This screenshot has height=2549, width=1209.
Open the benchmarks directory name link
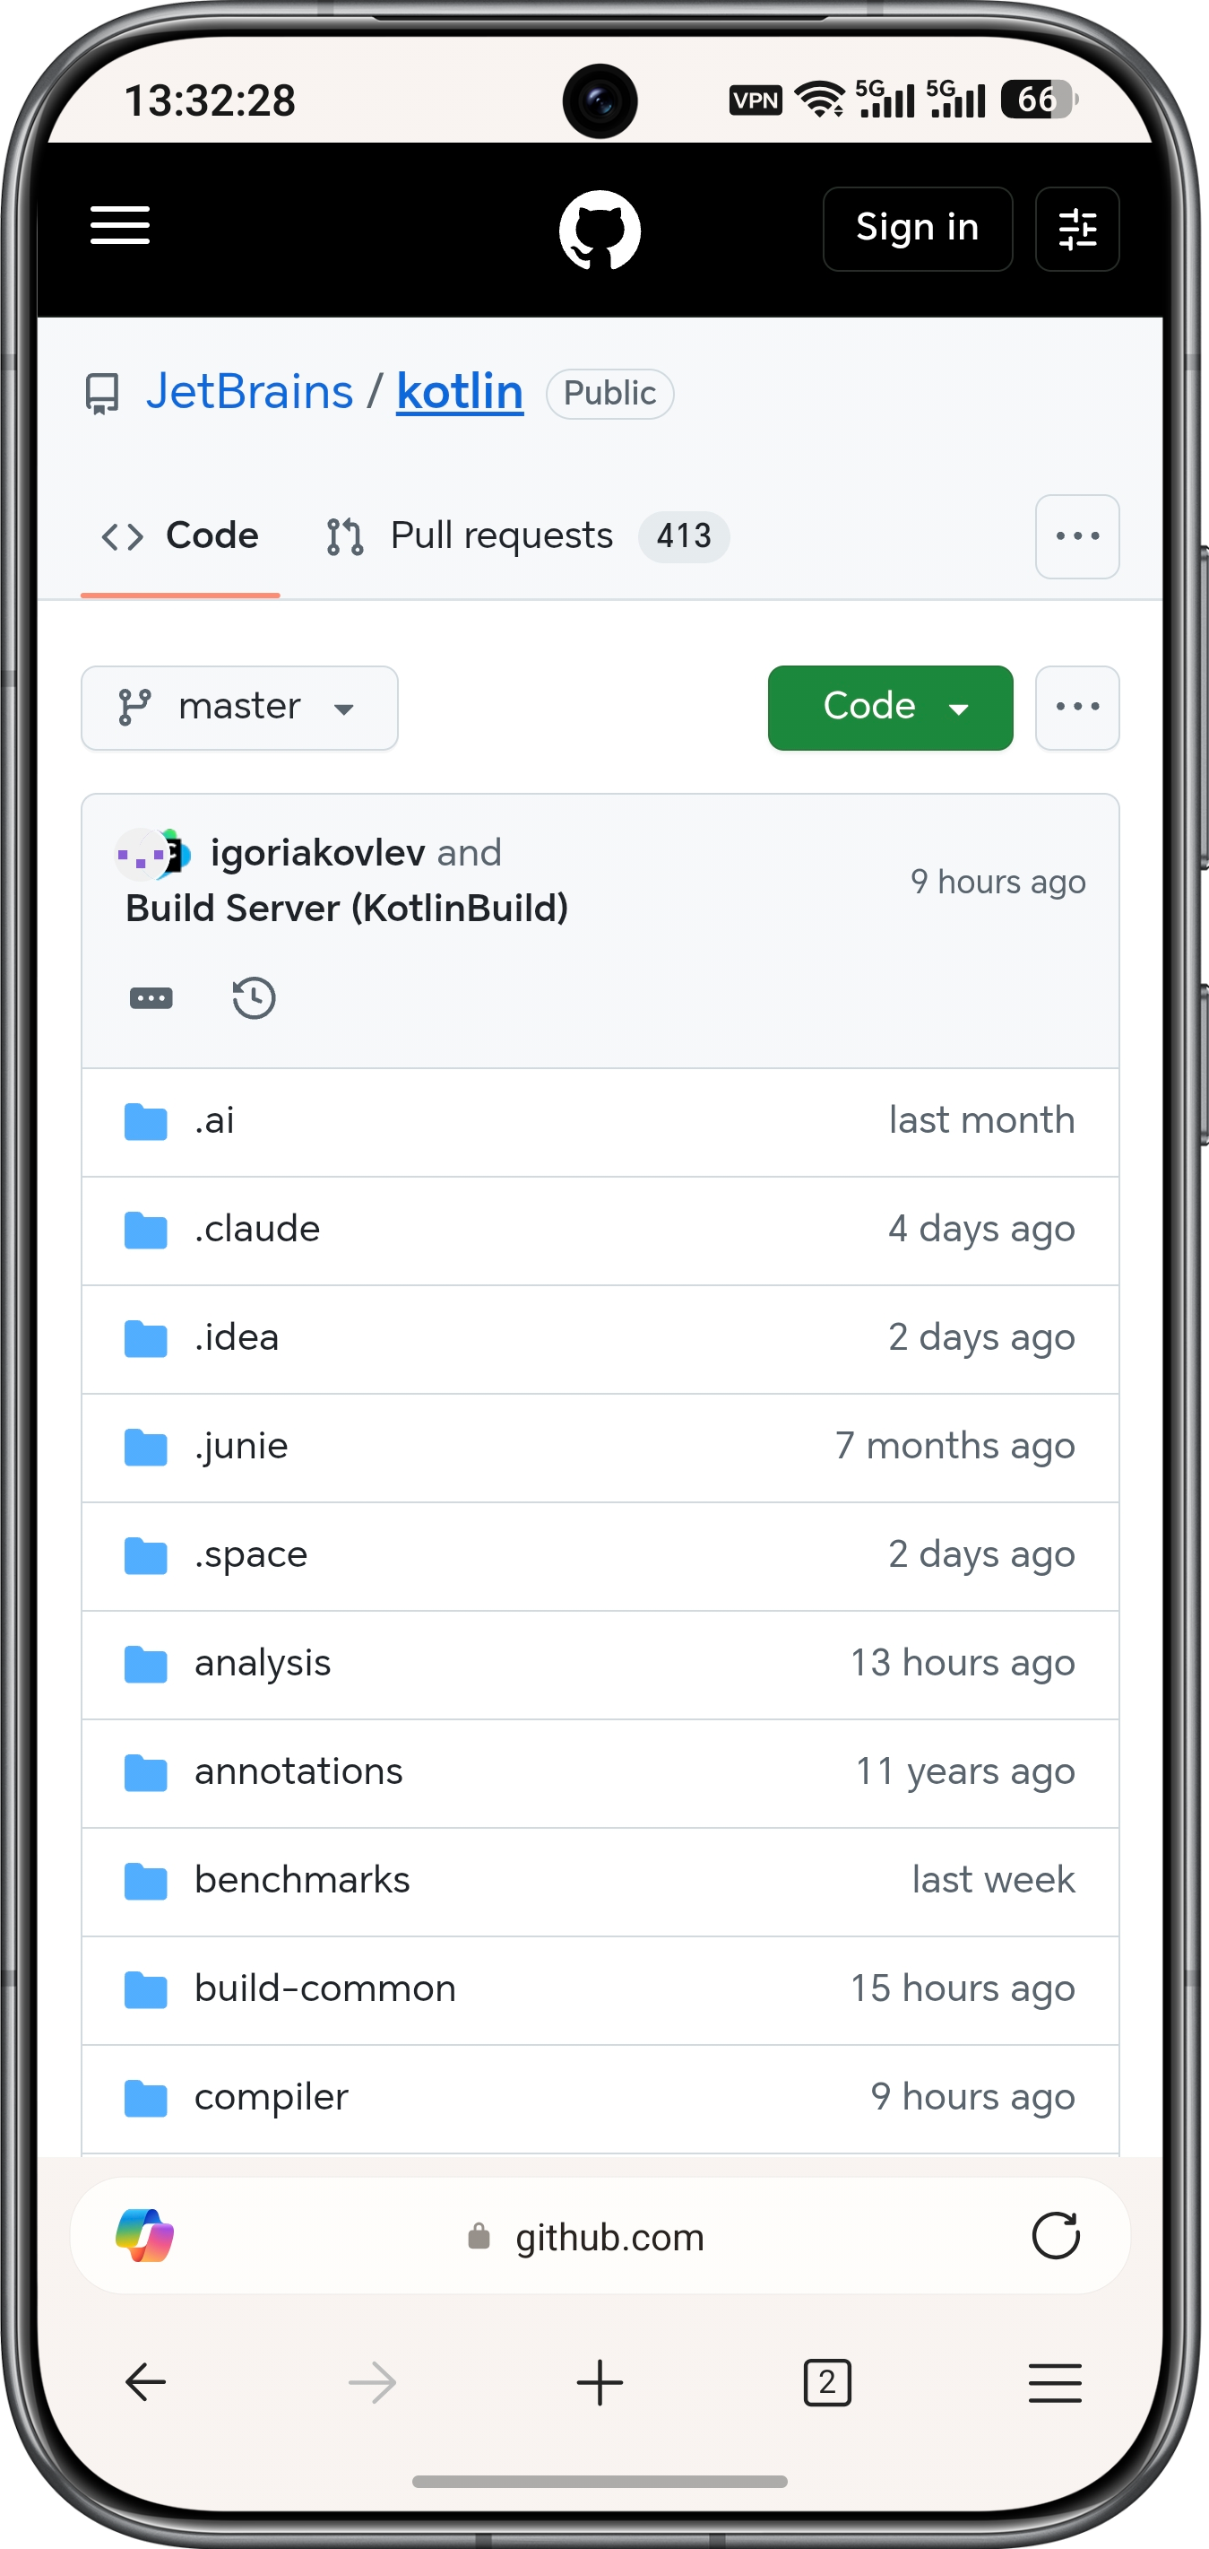[301, 1881]
